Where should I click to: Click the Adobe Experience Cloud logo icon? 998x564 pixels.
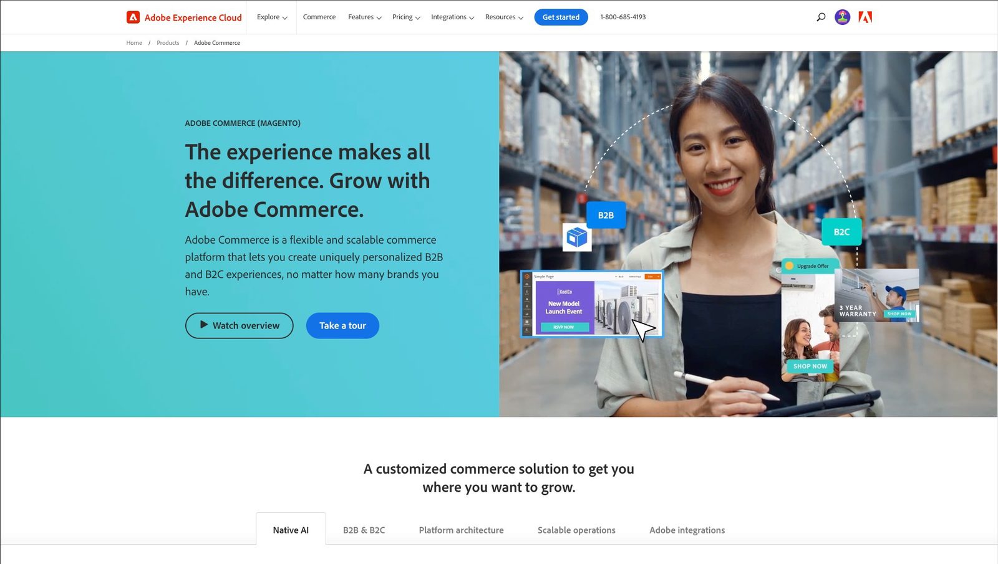pyautogui.click(x=133, y=17)
